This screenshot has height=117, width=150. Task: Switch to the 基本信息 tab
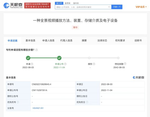tap(31, 41)
